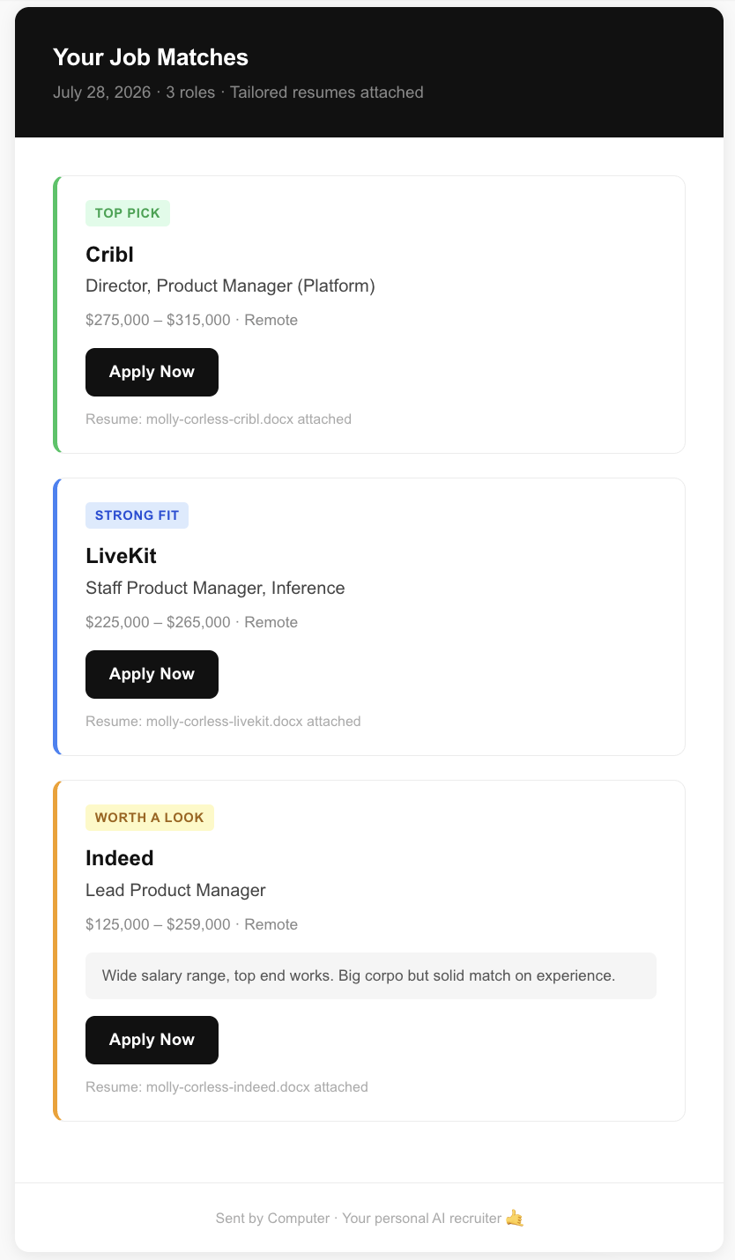Select the Indeed company heading
The height and width of the screenshot is (1260, 735).
pyautogui.click(x=120, y=858)
